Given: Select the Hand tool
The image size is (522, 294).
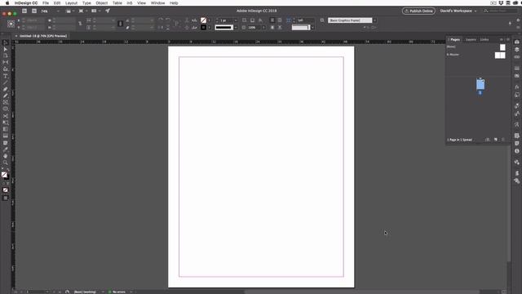Looking at the screenshot, I should pos(6,156).
